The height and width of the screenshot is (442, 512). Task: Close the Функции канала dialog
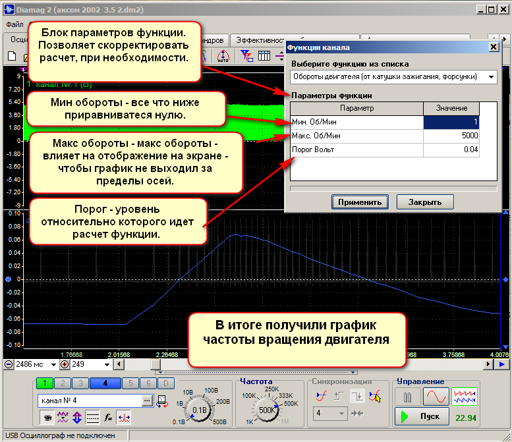(494, 47)
